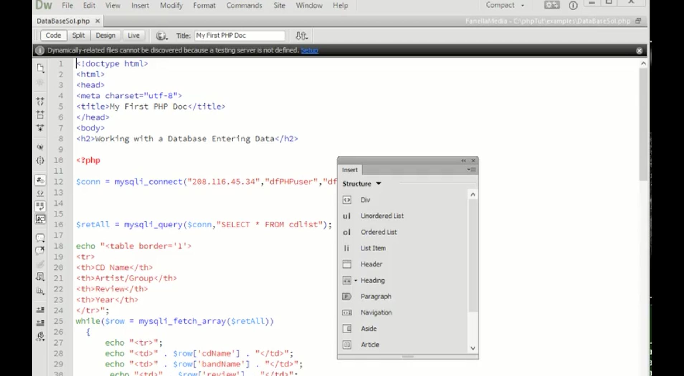The width and height of the screenshot is (684, 376).
Task: Open the View menu
Action: (113, 5)
